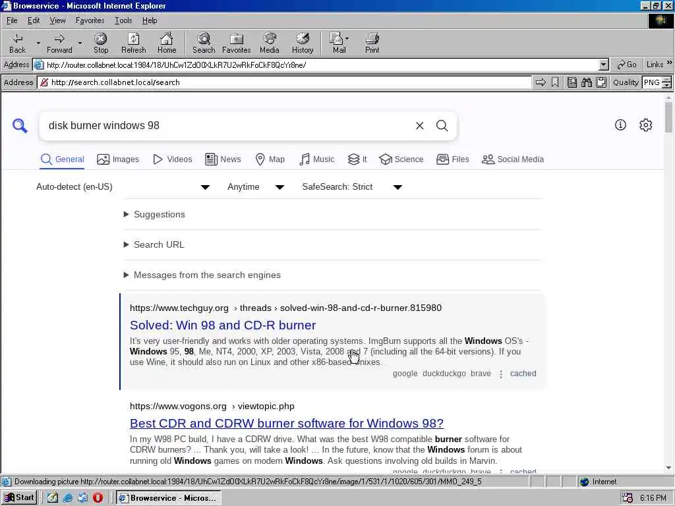The image size is (675, 506).
Task: Open Forward button history dropdown arrow
Action: (80, 43)
